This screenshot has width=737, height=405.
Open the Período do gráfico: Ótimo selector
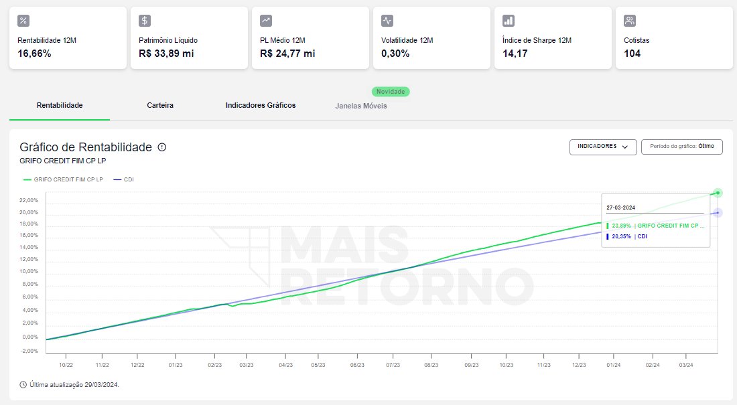(682, 147)
